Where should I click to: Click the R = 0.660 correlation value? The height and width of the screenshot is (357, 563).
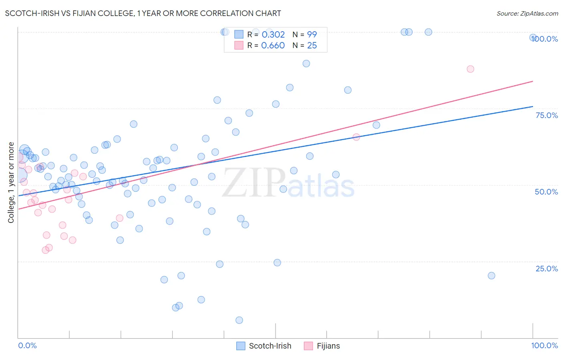pyautogui.click(x=266, y=45)
